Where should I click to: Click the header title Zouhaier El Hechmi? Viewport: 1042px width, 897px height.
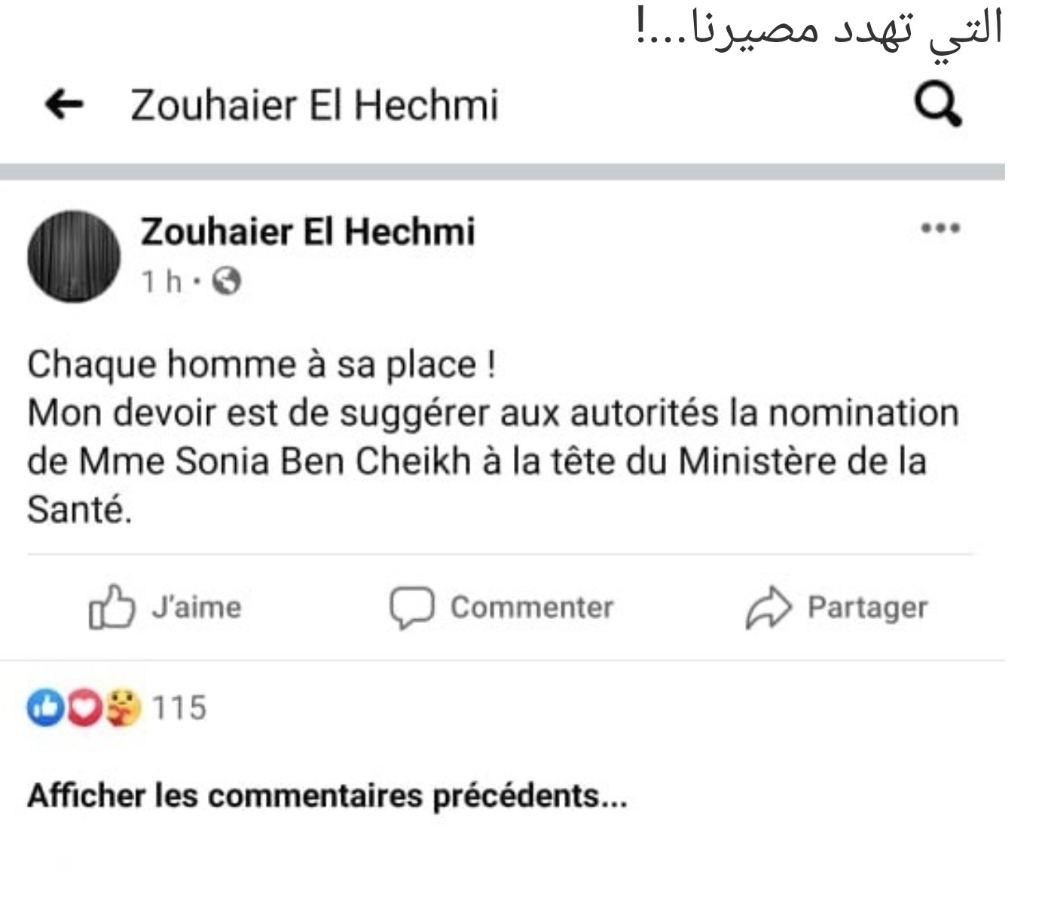[314, 105]
